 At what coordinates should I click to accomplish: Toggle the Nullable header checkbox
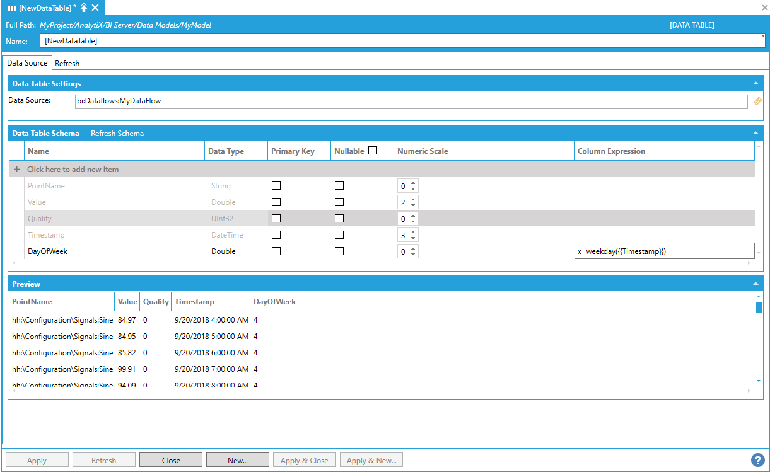tap(373, 151)
